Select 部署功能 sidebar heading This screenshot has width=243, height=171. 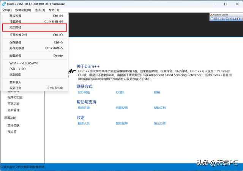[10, 118]
